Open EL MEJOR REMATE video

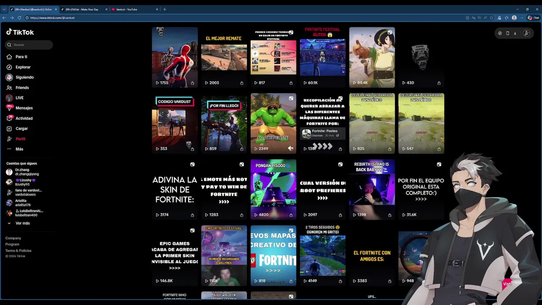(224, 57)
